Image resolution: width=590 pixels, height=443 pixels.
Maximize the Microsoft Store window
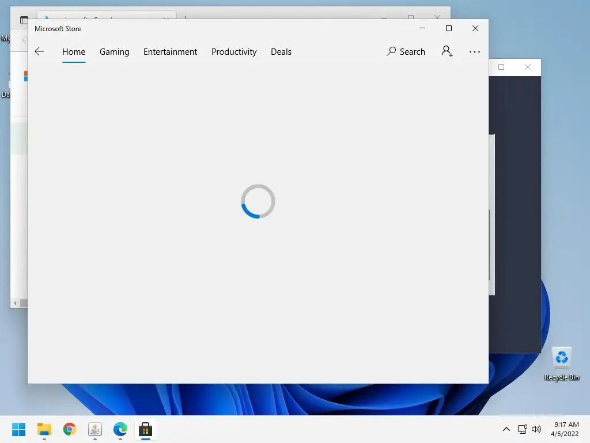(448, 28)
